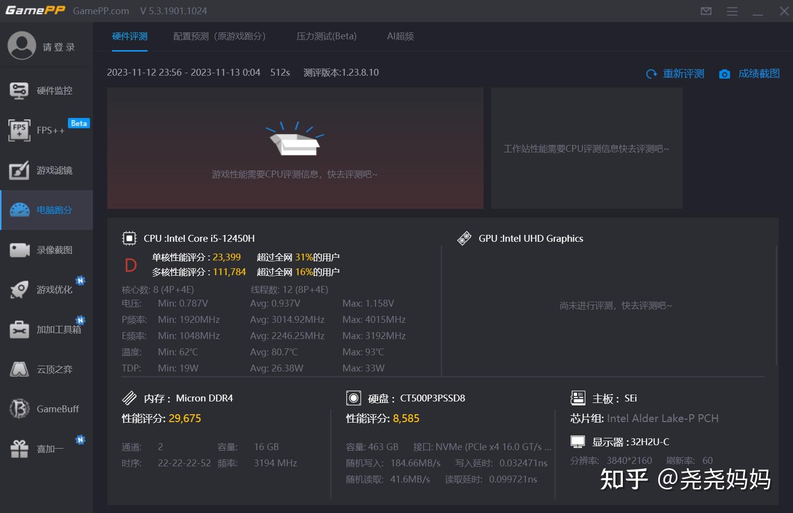The width and height of the screenshot is (793, 513).
Task: Click the Beta badge on FPS++
Action: click(79, 123)
